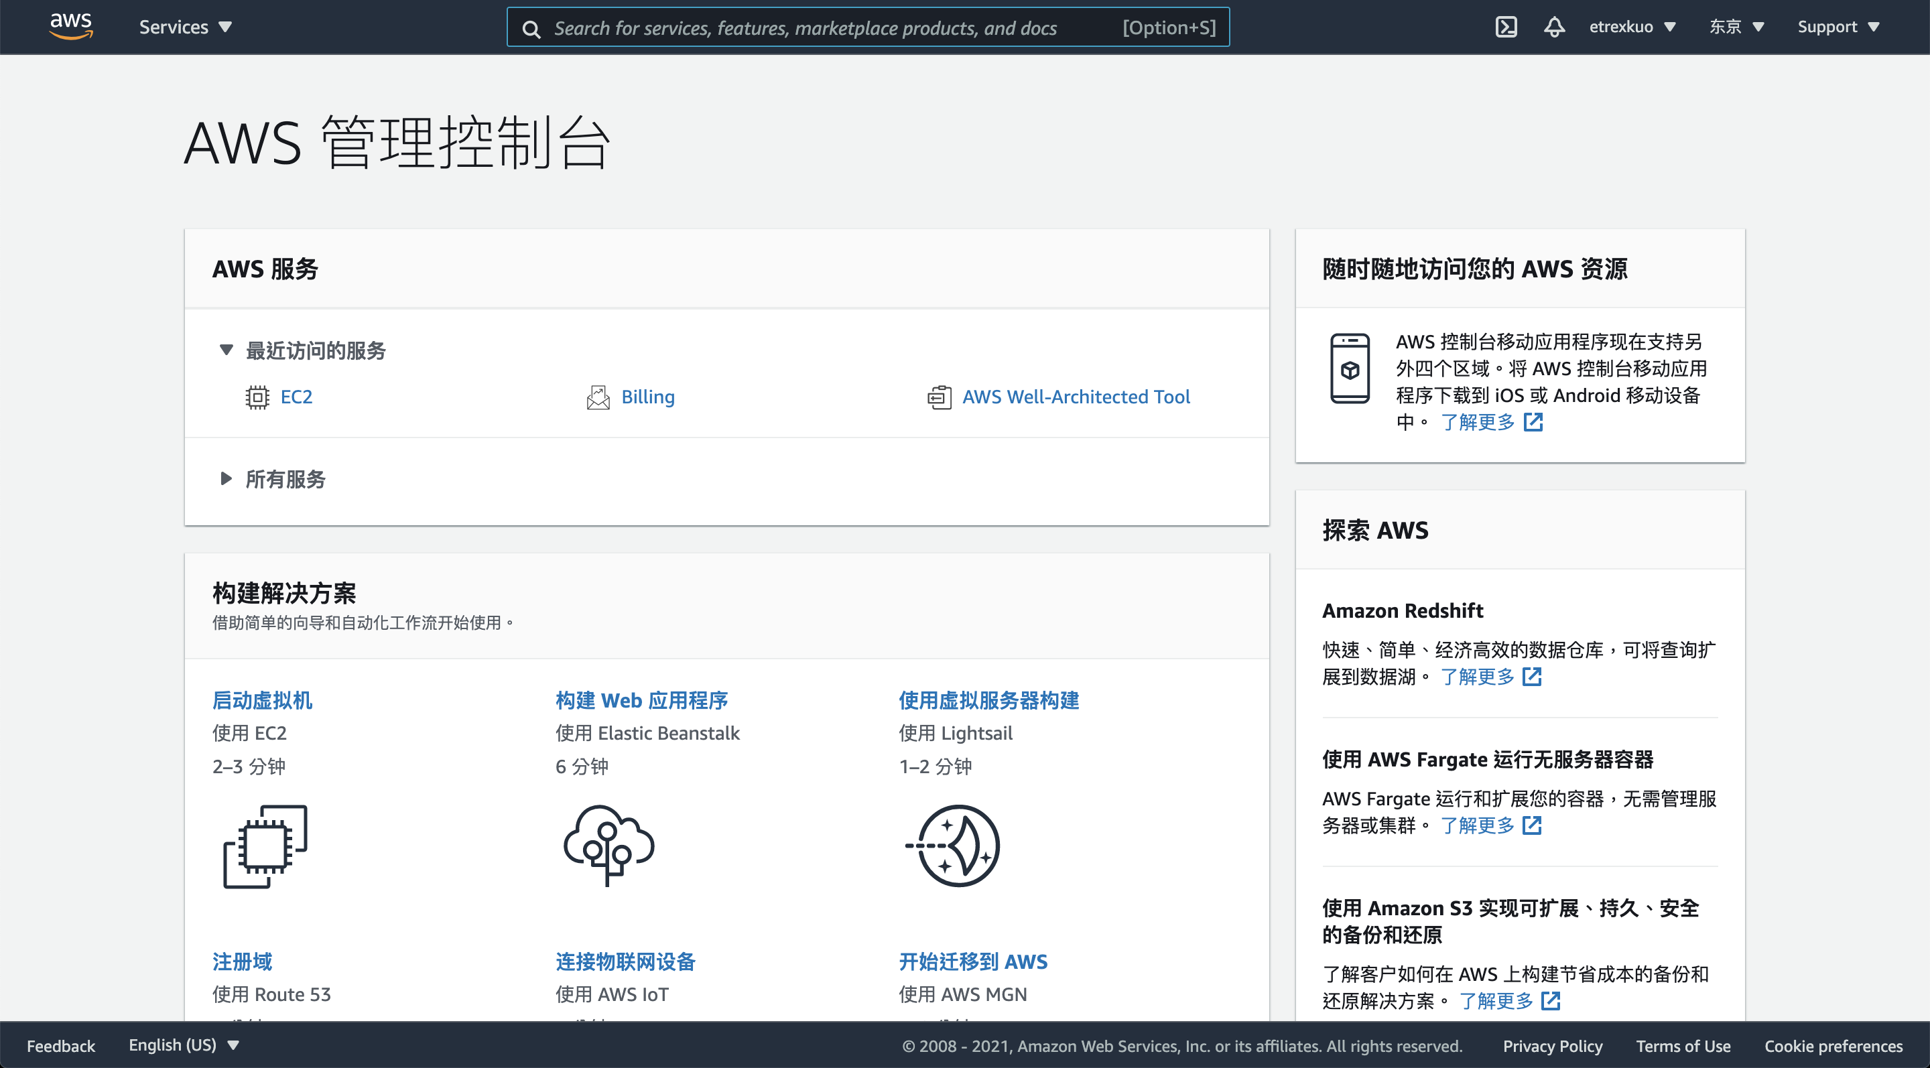The width and height of the screenshot is (1930, 1068).
Task: Click the 使用 Elastic Beanstalk text
Action: click(647, 733)
